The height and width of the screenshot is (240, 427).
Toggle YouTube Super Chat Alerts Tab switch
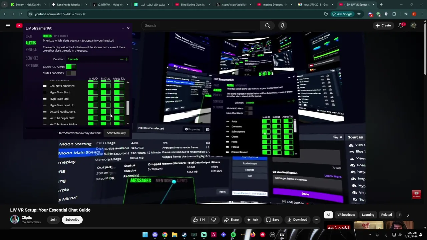pos(119,118)
